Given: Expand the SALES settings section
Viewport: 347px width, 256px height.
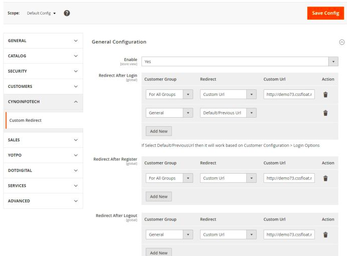Looking at the screenshot, I should tap(43, 140).
